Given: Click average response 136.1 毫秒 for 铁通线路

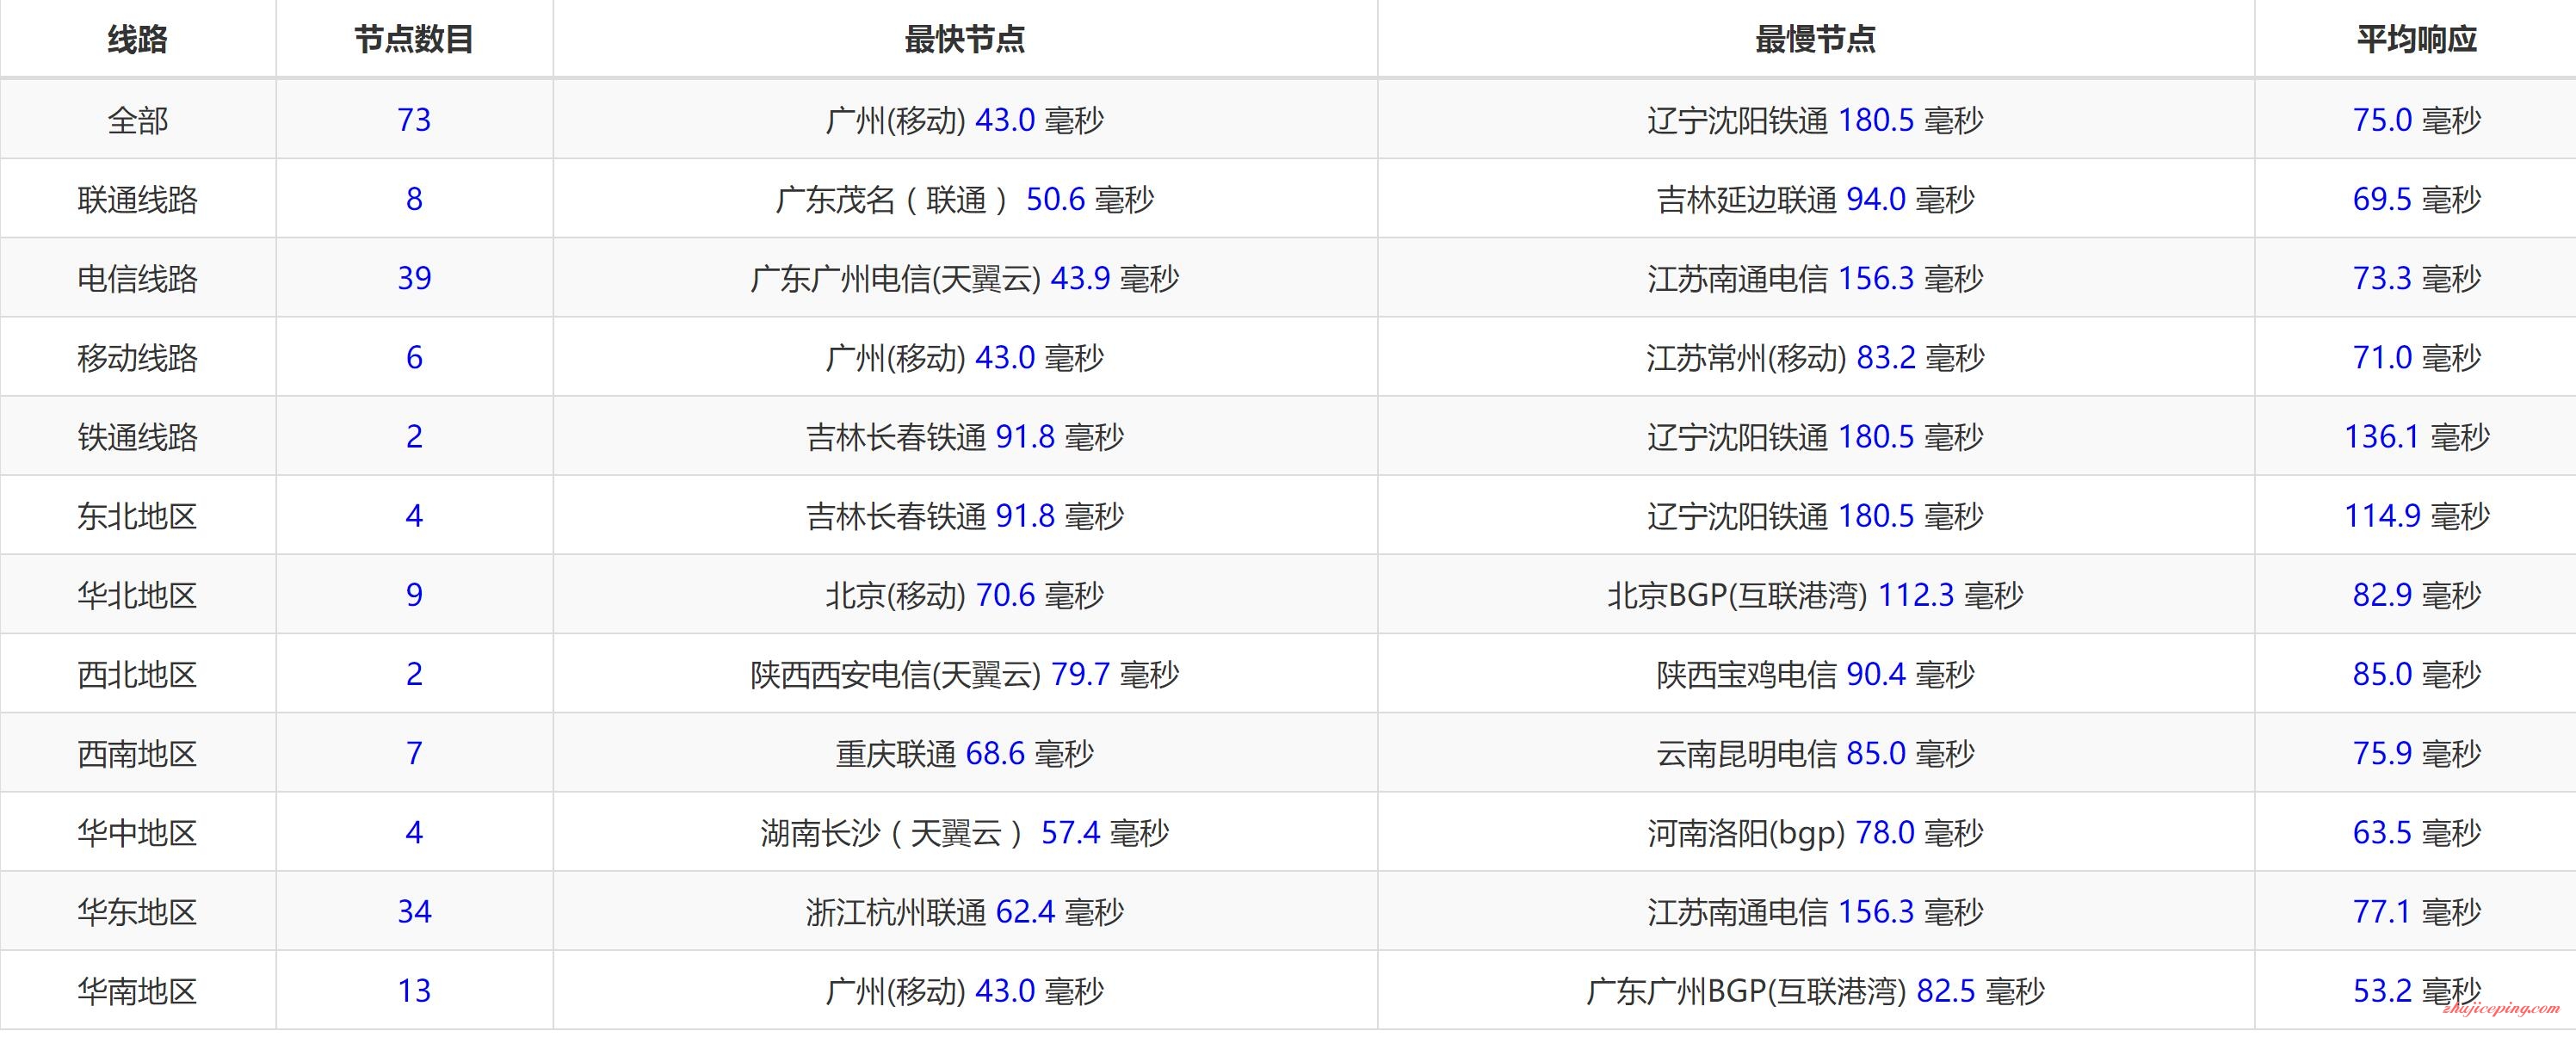Looking at the screenshot, I should [x=2417, y=436].
